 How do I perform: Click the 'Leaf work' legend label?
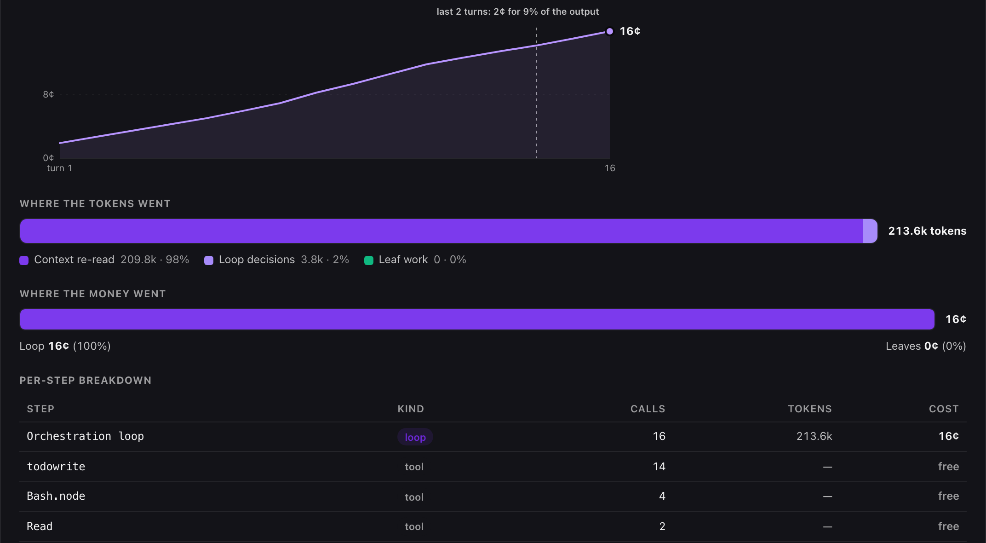(x=403, y=260)
